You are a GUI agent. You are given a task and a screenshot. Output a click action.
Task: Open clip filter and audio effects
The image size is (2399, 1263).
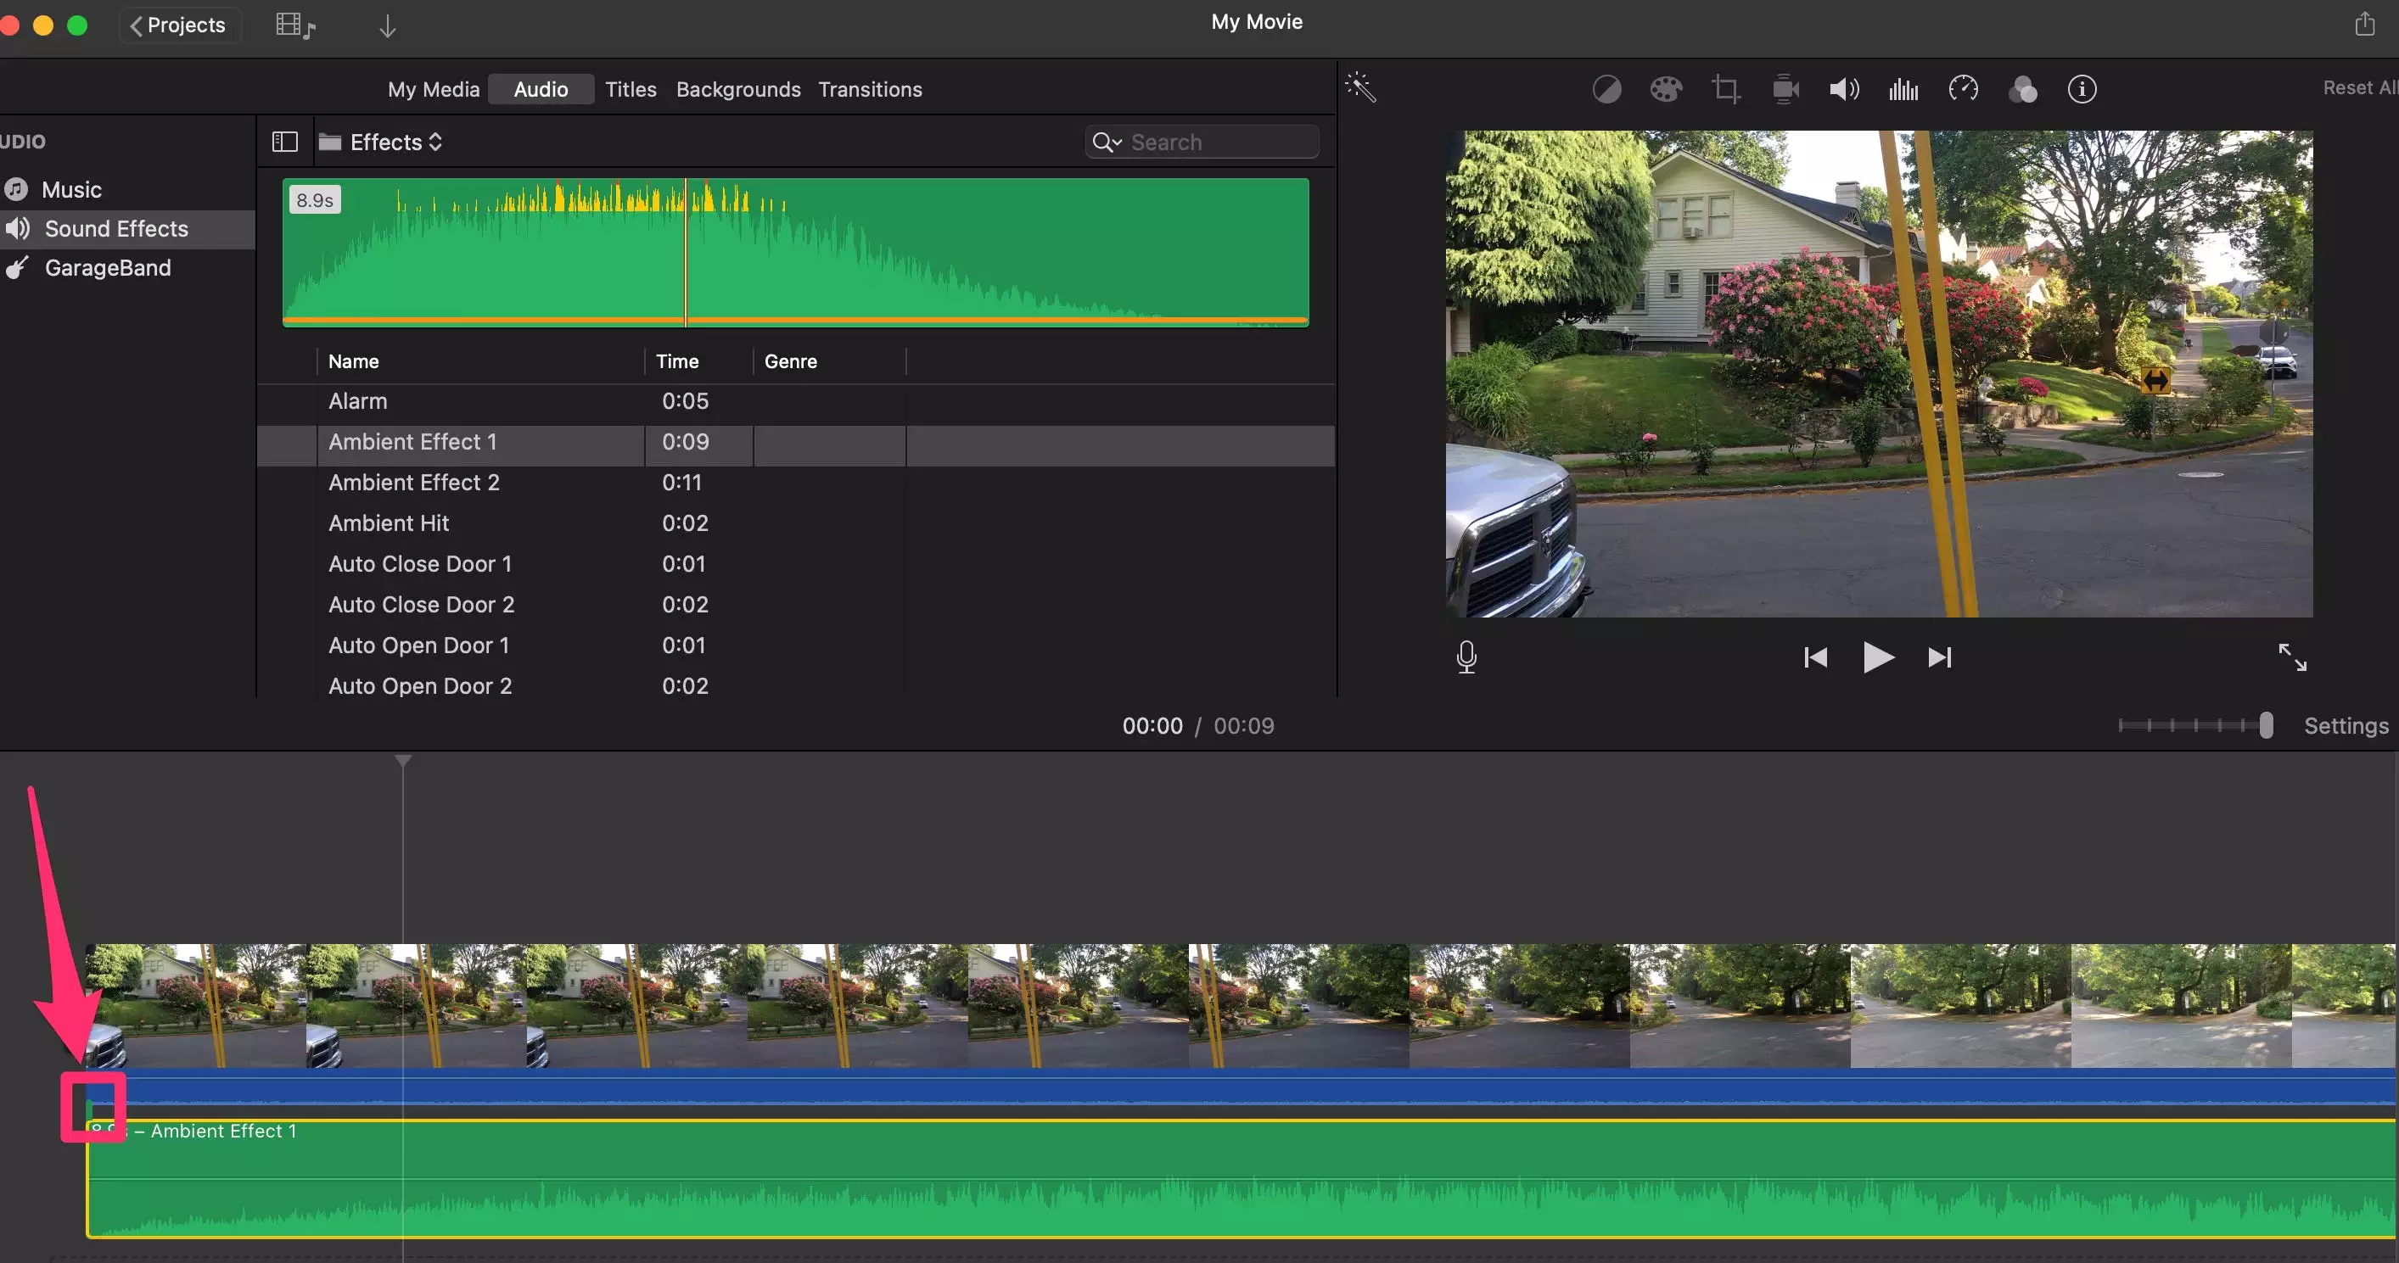tap(2023, 89)
